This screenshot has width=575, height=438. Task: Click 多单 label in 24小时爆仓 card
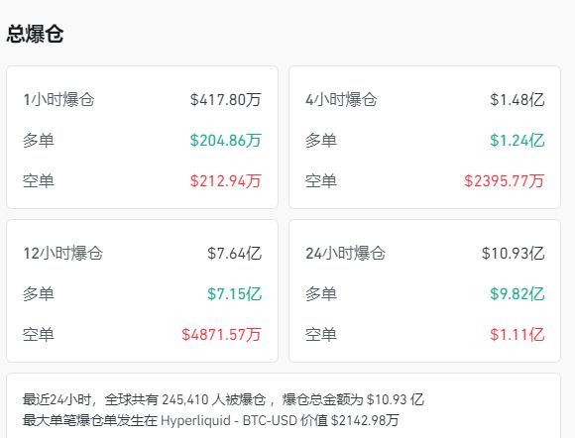pyautogui.click(x=321, y=294)
